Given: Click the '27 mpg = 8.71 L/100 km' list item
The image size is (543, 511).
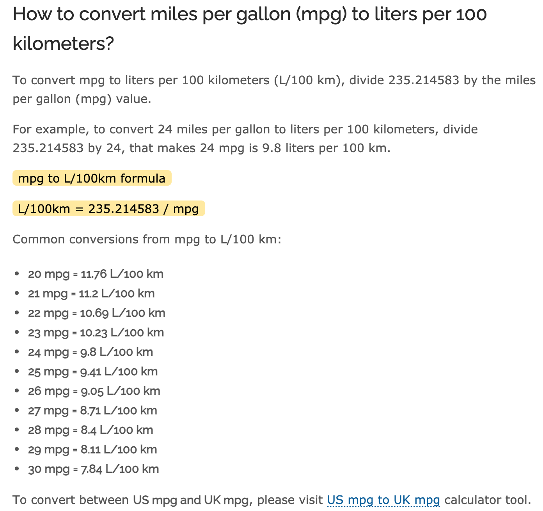Looking at the screenshot, I should pyautogui.click(x=92, y=410).
